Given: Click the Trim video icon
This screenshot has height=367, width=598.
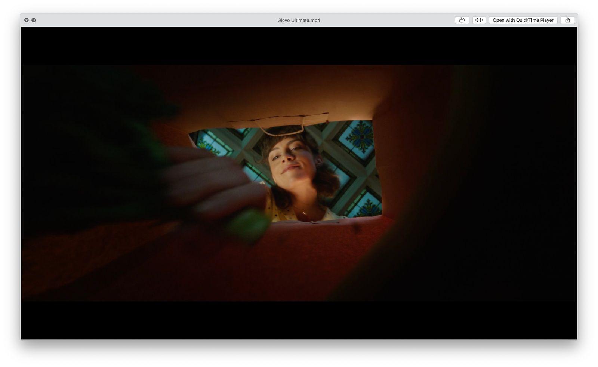Looking at the screenshot, I should [479, 20].
